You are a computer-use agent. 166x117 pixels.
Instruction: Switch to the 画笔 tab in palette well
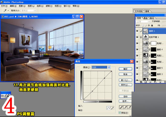[147, 11]
